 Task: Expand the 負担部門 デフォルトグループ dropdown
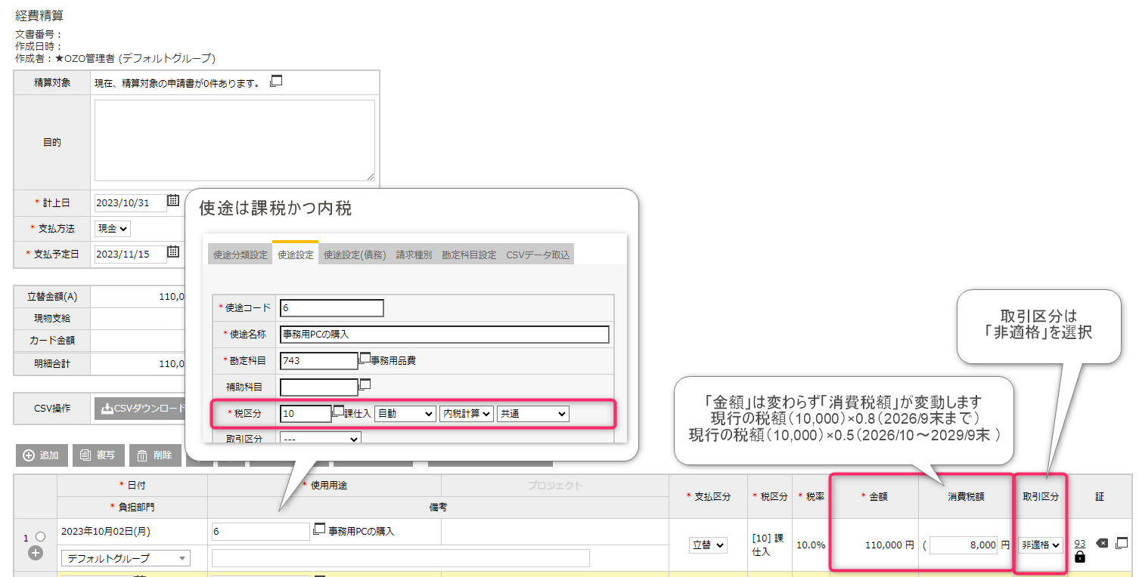tap(126, 558)
